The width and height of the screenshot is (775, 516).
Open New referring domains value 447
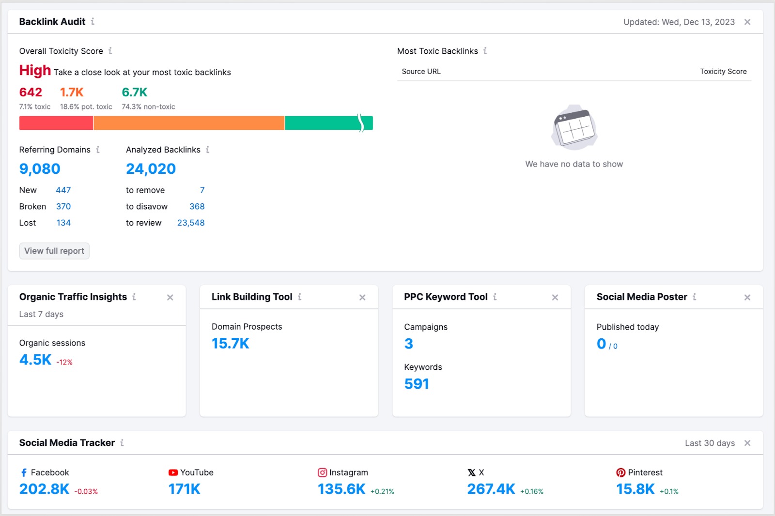(x=63, y=190)
